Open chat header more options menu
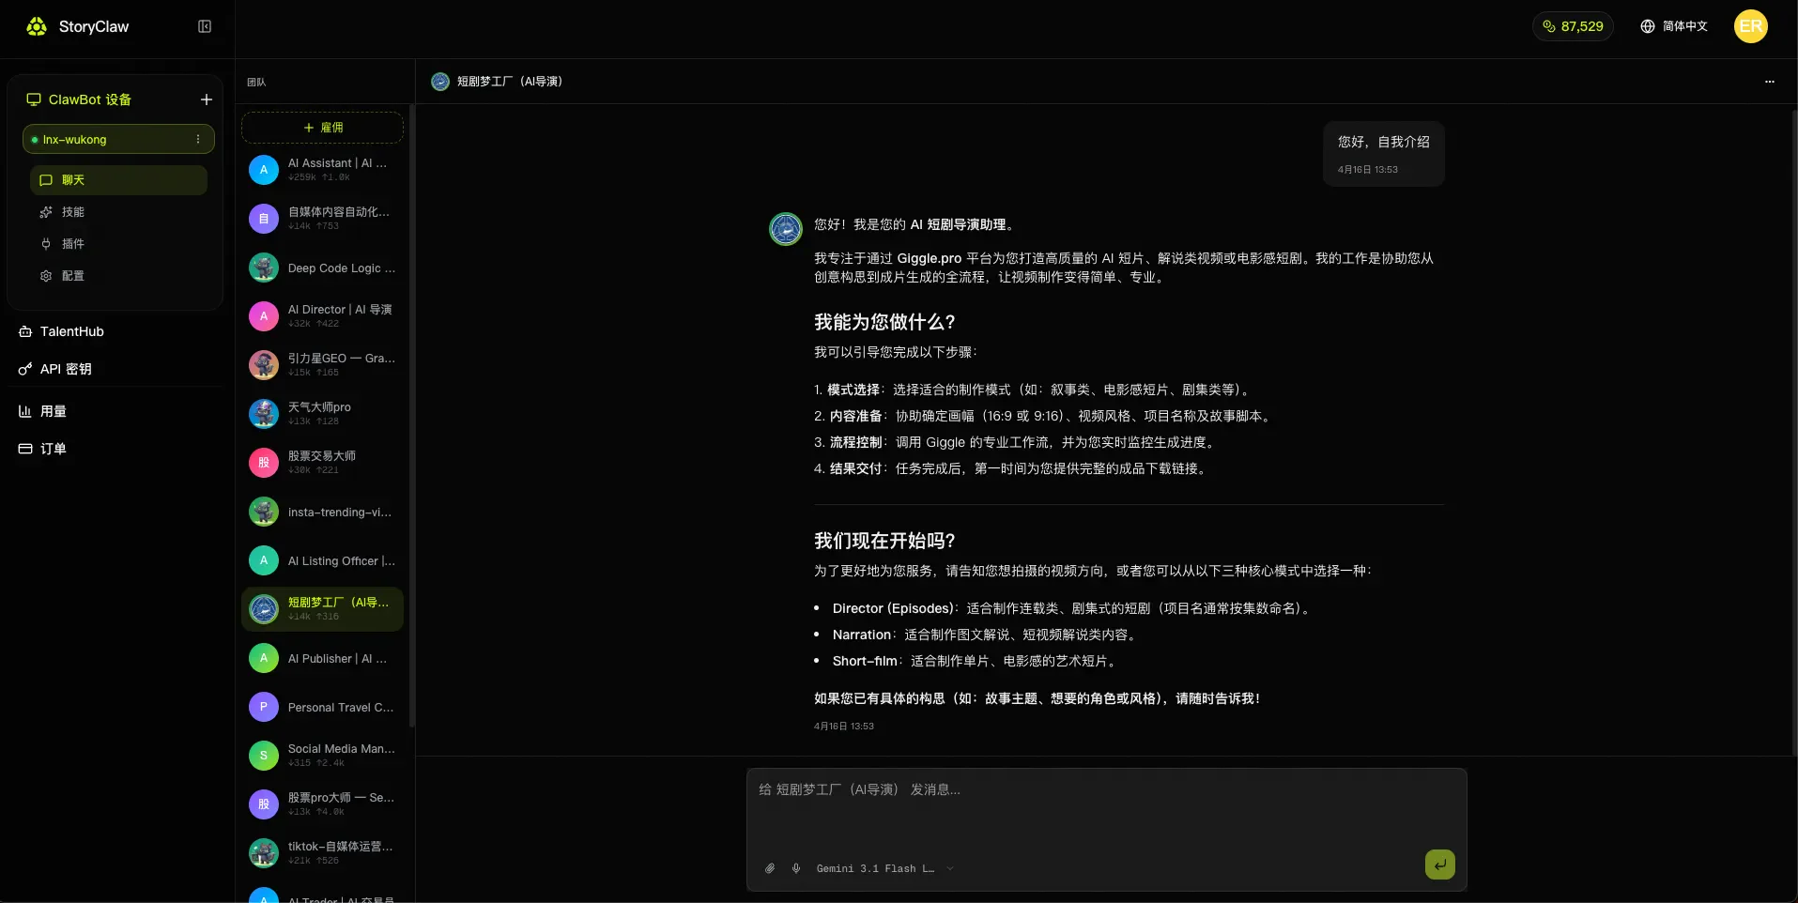This screenshot has height=903, width=1798. (x=1770, y=82)
